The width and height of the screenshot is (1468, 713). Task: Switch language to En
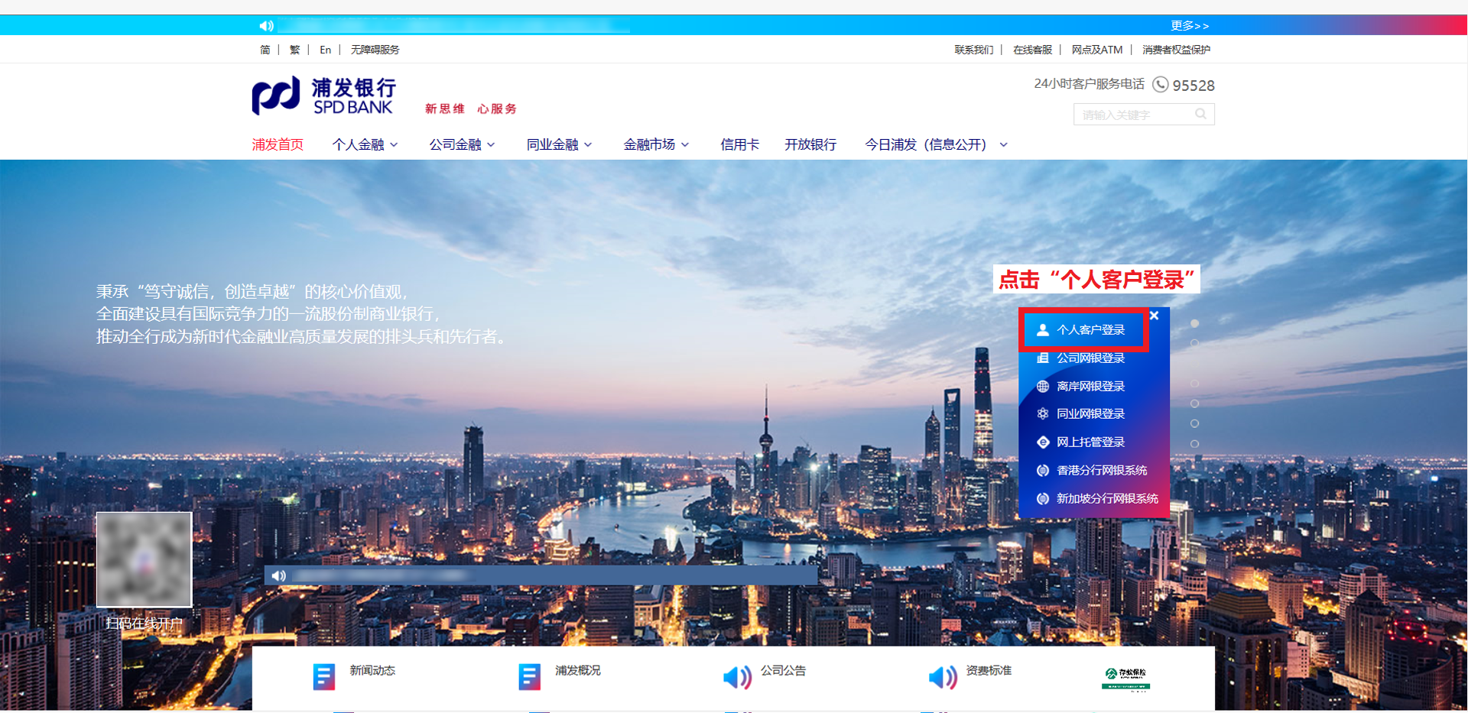tap(326, 50)
